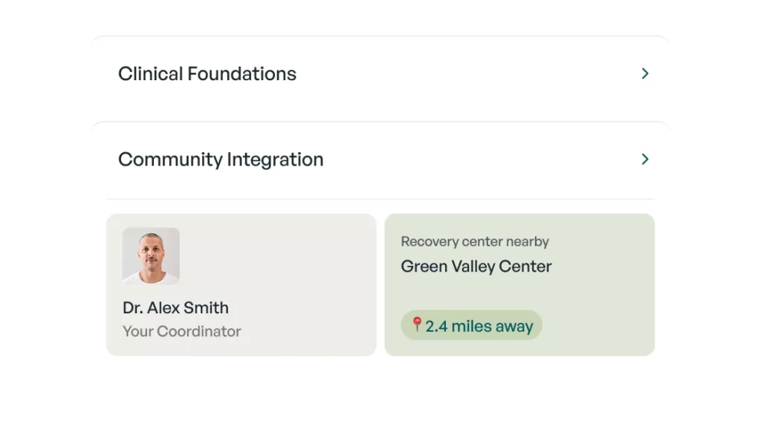Select the Community Integration heading text
The image size is (761, 435).
[x=221, y=160]
